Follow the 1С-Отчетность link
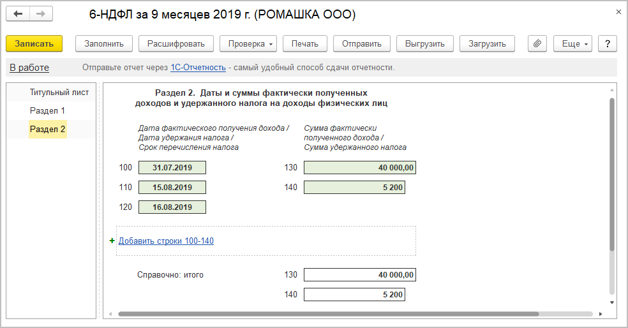The height and width of the screenshot is (328, 628). [198, 68]
